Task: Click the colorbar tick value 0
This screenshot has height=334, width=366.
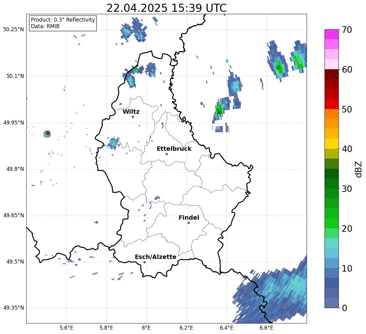Action: click(344, 308)
